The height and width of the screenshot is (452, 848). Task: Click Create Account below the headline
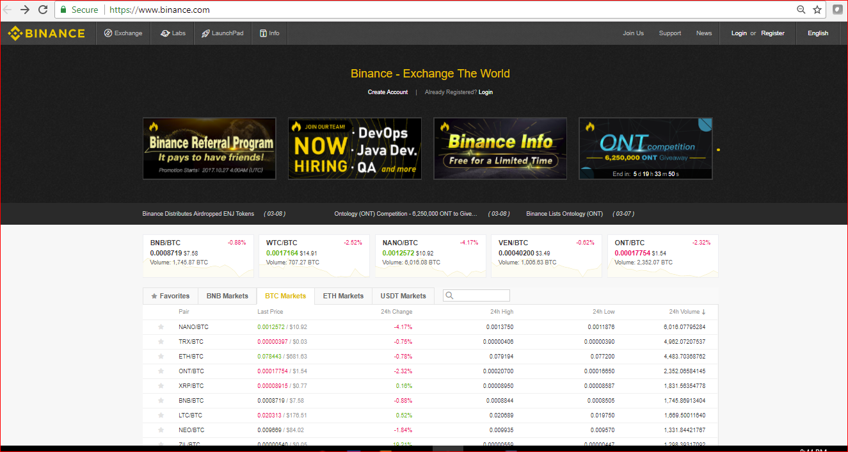(x=388, y=92)
